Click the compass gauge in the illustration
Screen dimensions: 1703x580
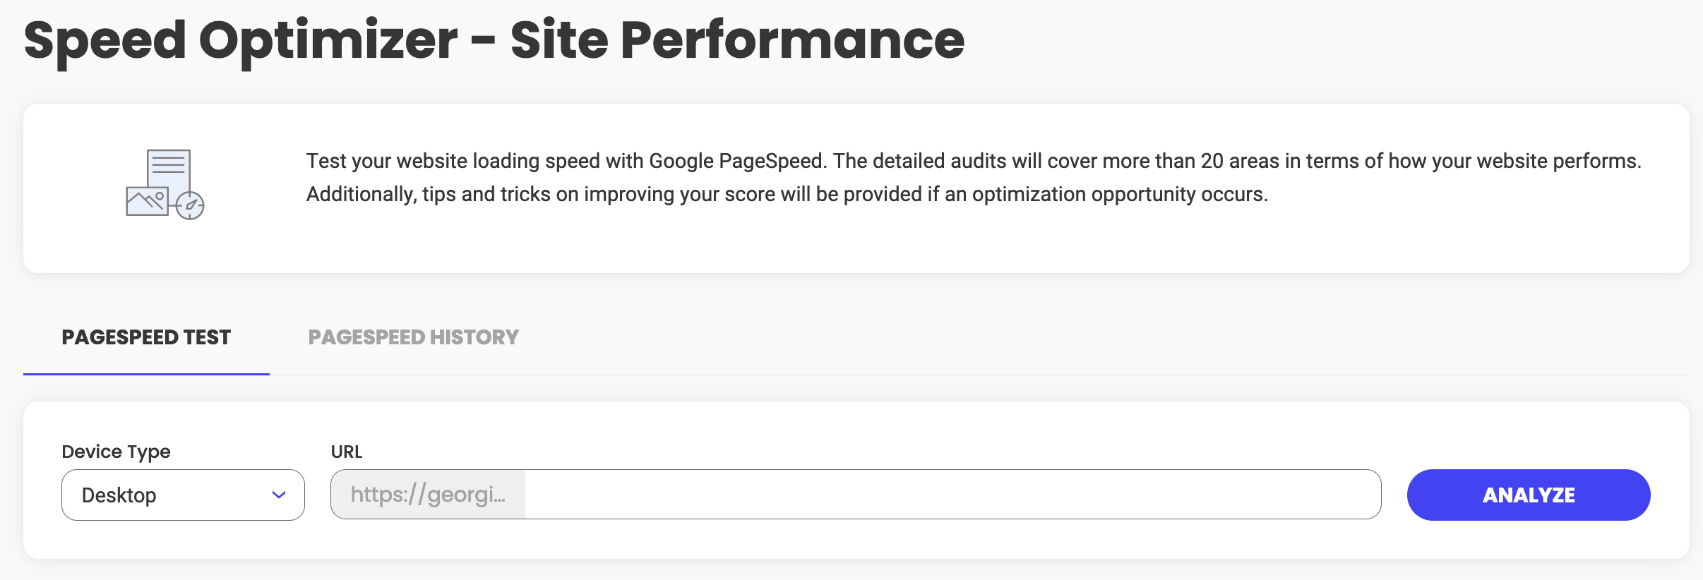[x=190, y=205]
